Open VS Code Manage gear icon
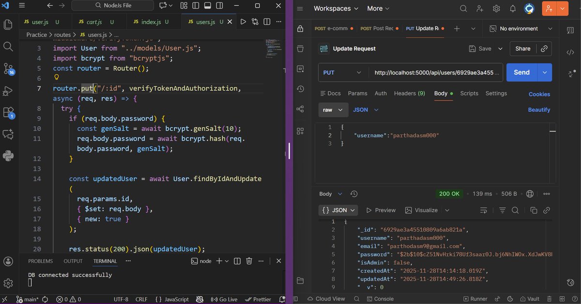 pos(8,283)
